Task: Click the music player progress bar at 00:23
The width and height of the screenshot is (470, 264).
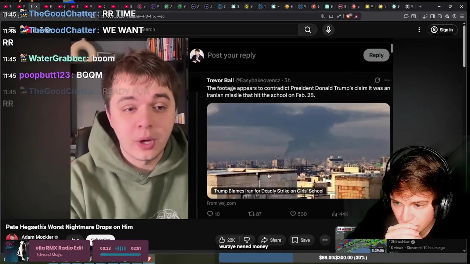Action: pos(120,254)
